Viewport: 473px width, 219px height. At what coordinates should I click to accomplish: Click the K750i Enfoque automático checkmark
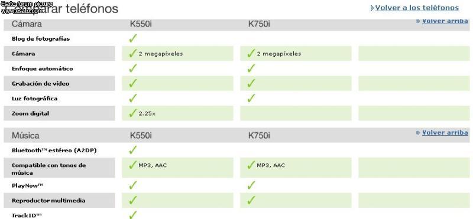pyautogui.click(x=251, y=68)
